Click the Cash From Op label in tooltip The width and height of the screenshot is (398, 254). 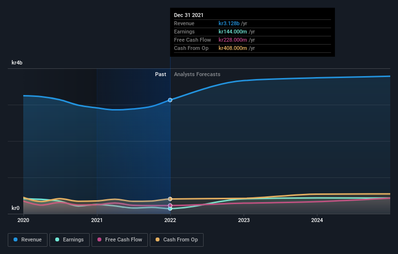coord(191,48)
